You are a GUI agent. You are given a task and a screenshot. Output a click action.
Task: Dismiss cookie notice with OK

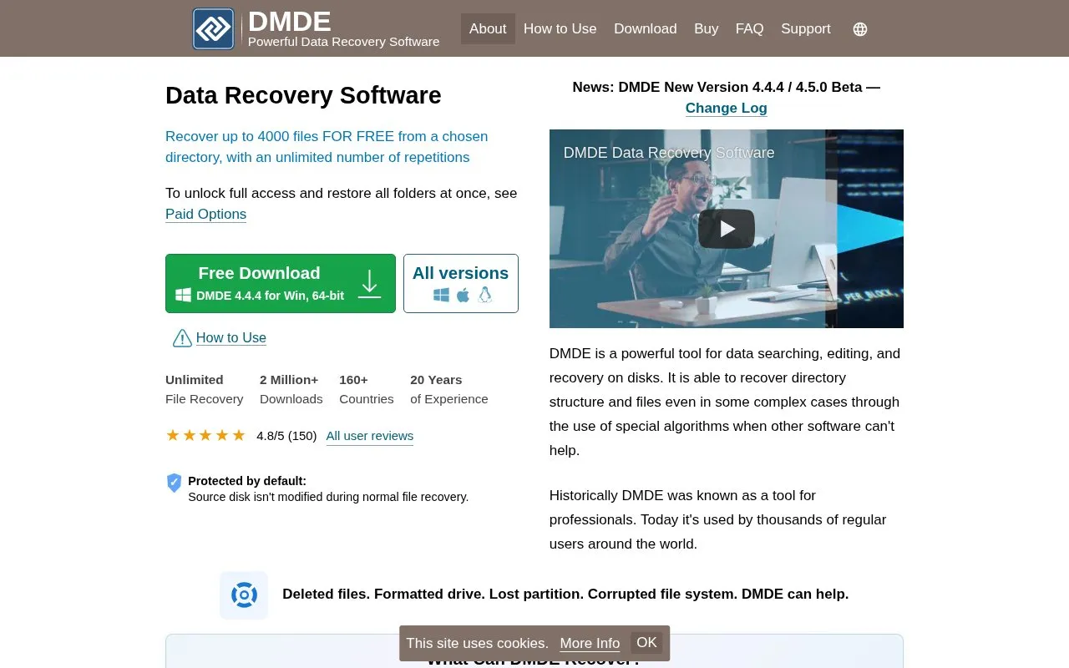pyautogui.click(x=647, y=642)
